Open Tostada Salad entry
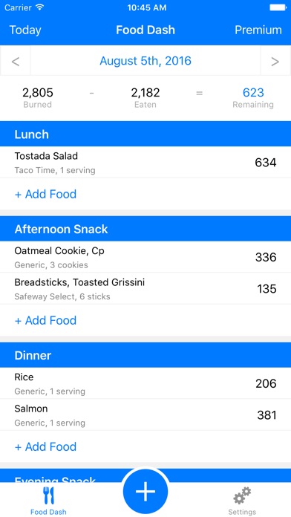This screenshot has height=517, width=291. point(145,162)
